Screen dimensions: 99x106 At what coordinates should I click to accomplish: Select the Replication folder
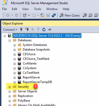pyautogui.click(x=25, y=96)
